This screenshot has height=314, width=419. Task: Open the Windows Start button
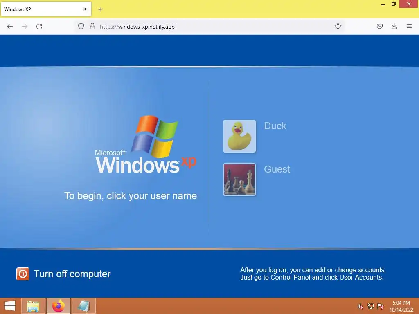pos(10,306)
